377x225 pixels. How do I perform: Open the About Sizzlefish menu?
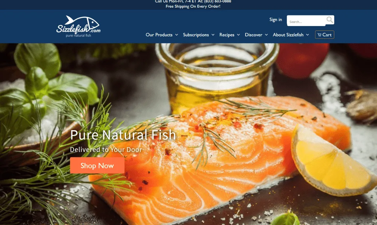pos(288,35)
